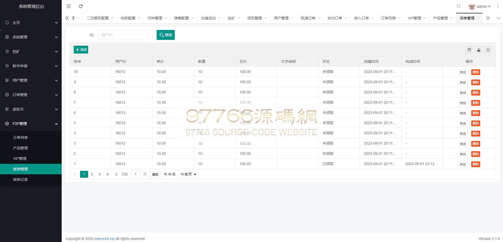Screen dimensions: 503x242
Task: Close the 订单列表 tab
Action: coord(399,18)
